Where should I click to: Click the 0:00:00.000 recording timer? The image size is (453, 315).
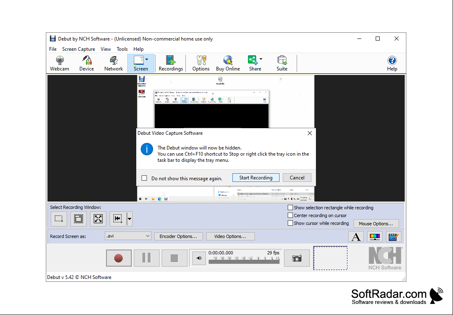[221, 253]
